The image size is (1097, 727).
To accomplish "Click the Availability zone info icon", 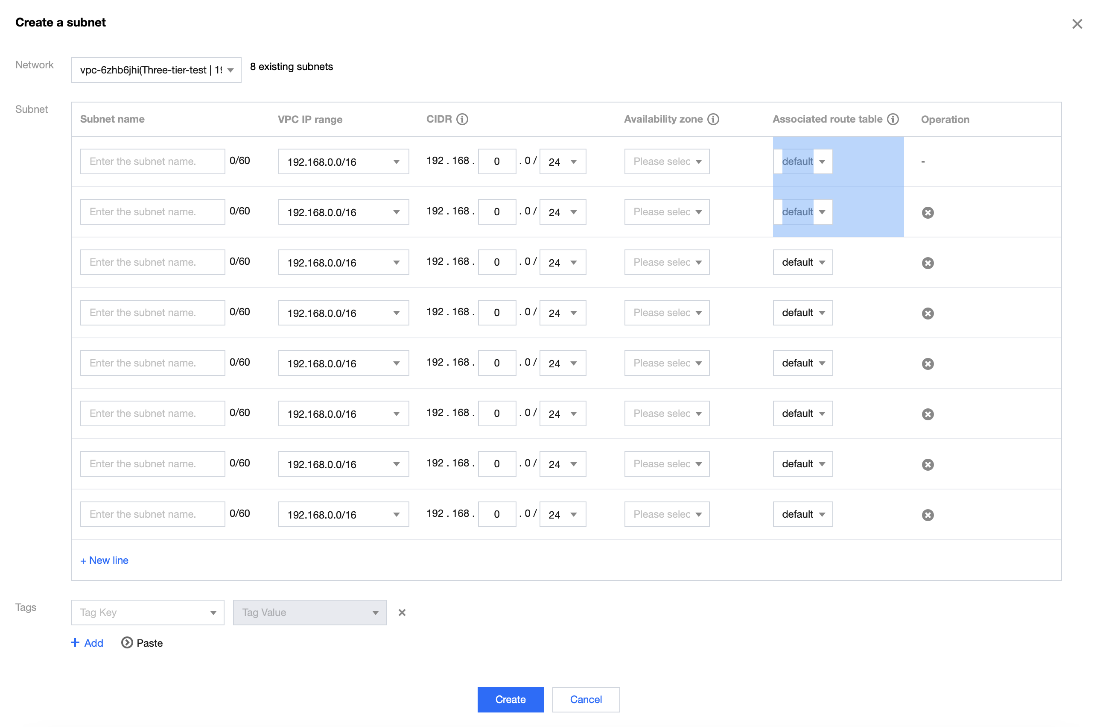I will 713,119.
